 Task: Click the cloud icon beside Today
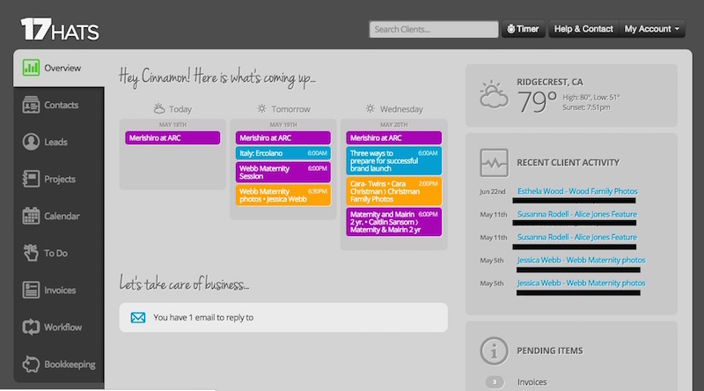pos(159,109)
